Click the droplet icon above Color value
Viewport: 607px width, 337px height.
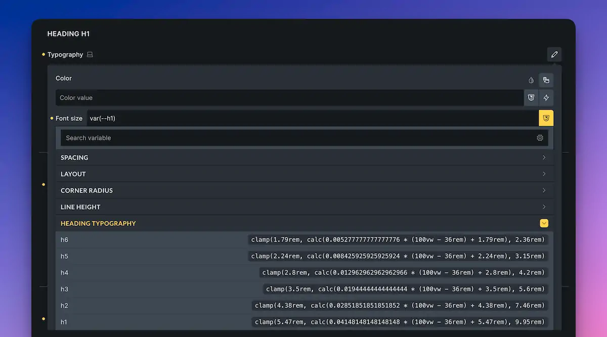(531, 80)
